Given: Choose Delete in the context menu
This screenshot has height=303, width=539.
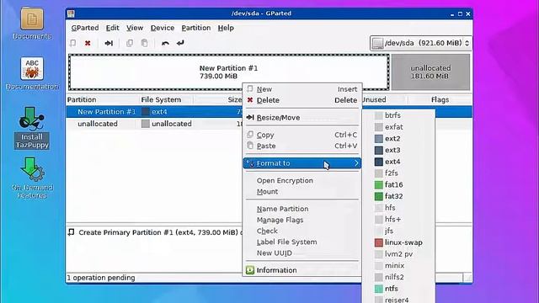Looking at the screenshot, I should tap(302, 100).
